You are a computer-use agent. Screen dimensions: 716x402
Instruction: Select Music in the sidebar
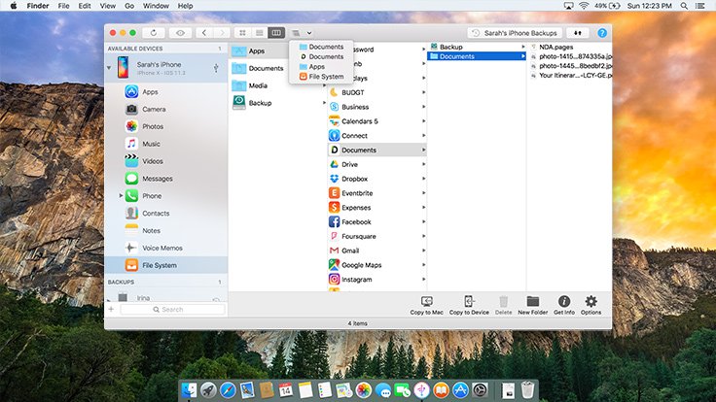(x=166, y=144)
